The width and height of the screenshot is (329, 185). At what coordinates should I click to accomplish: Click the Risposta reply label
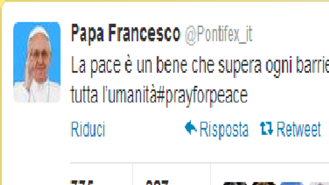click(x=224, y=129)
